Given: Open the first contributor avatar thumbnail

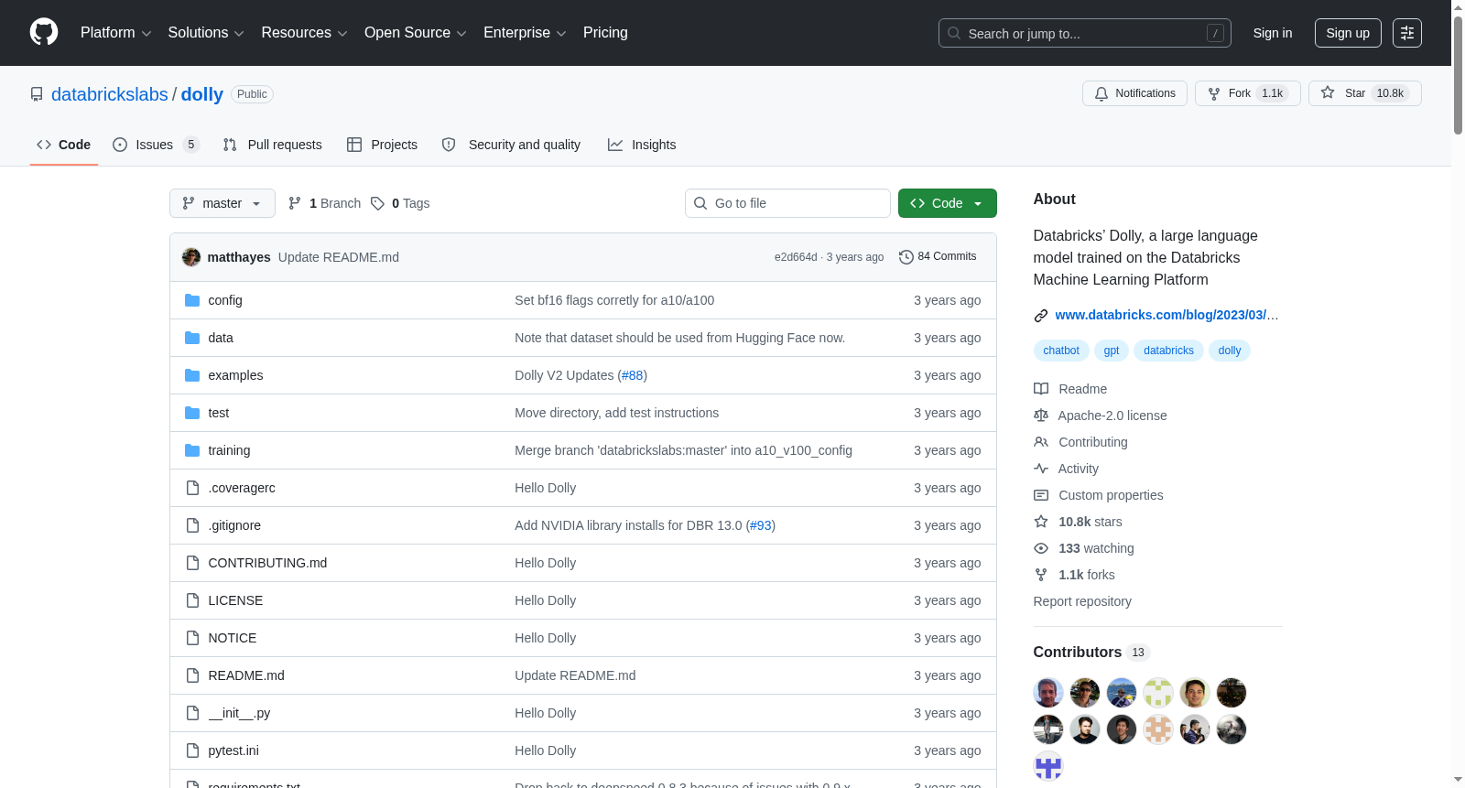Looking at the screenshot, I should pos(1048,693).
